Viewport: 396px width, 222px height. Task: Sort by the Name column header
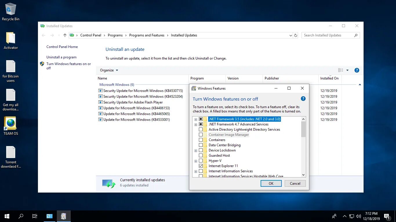142,78
